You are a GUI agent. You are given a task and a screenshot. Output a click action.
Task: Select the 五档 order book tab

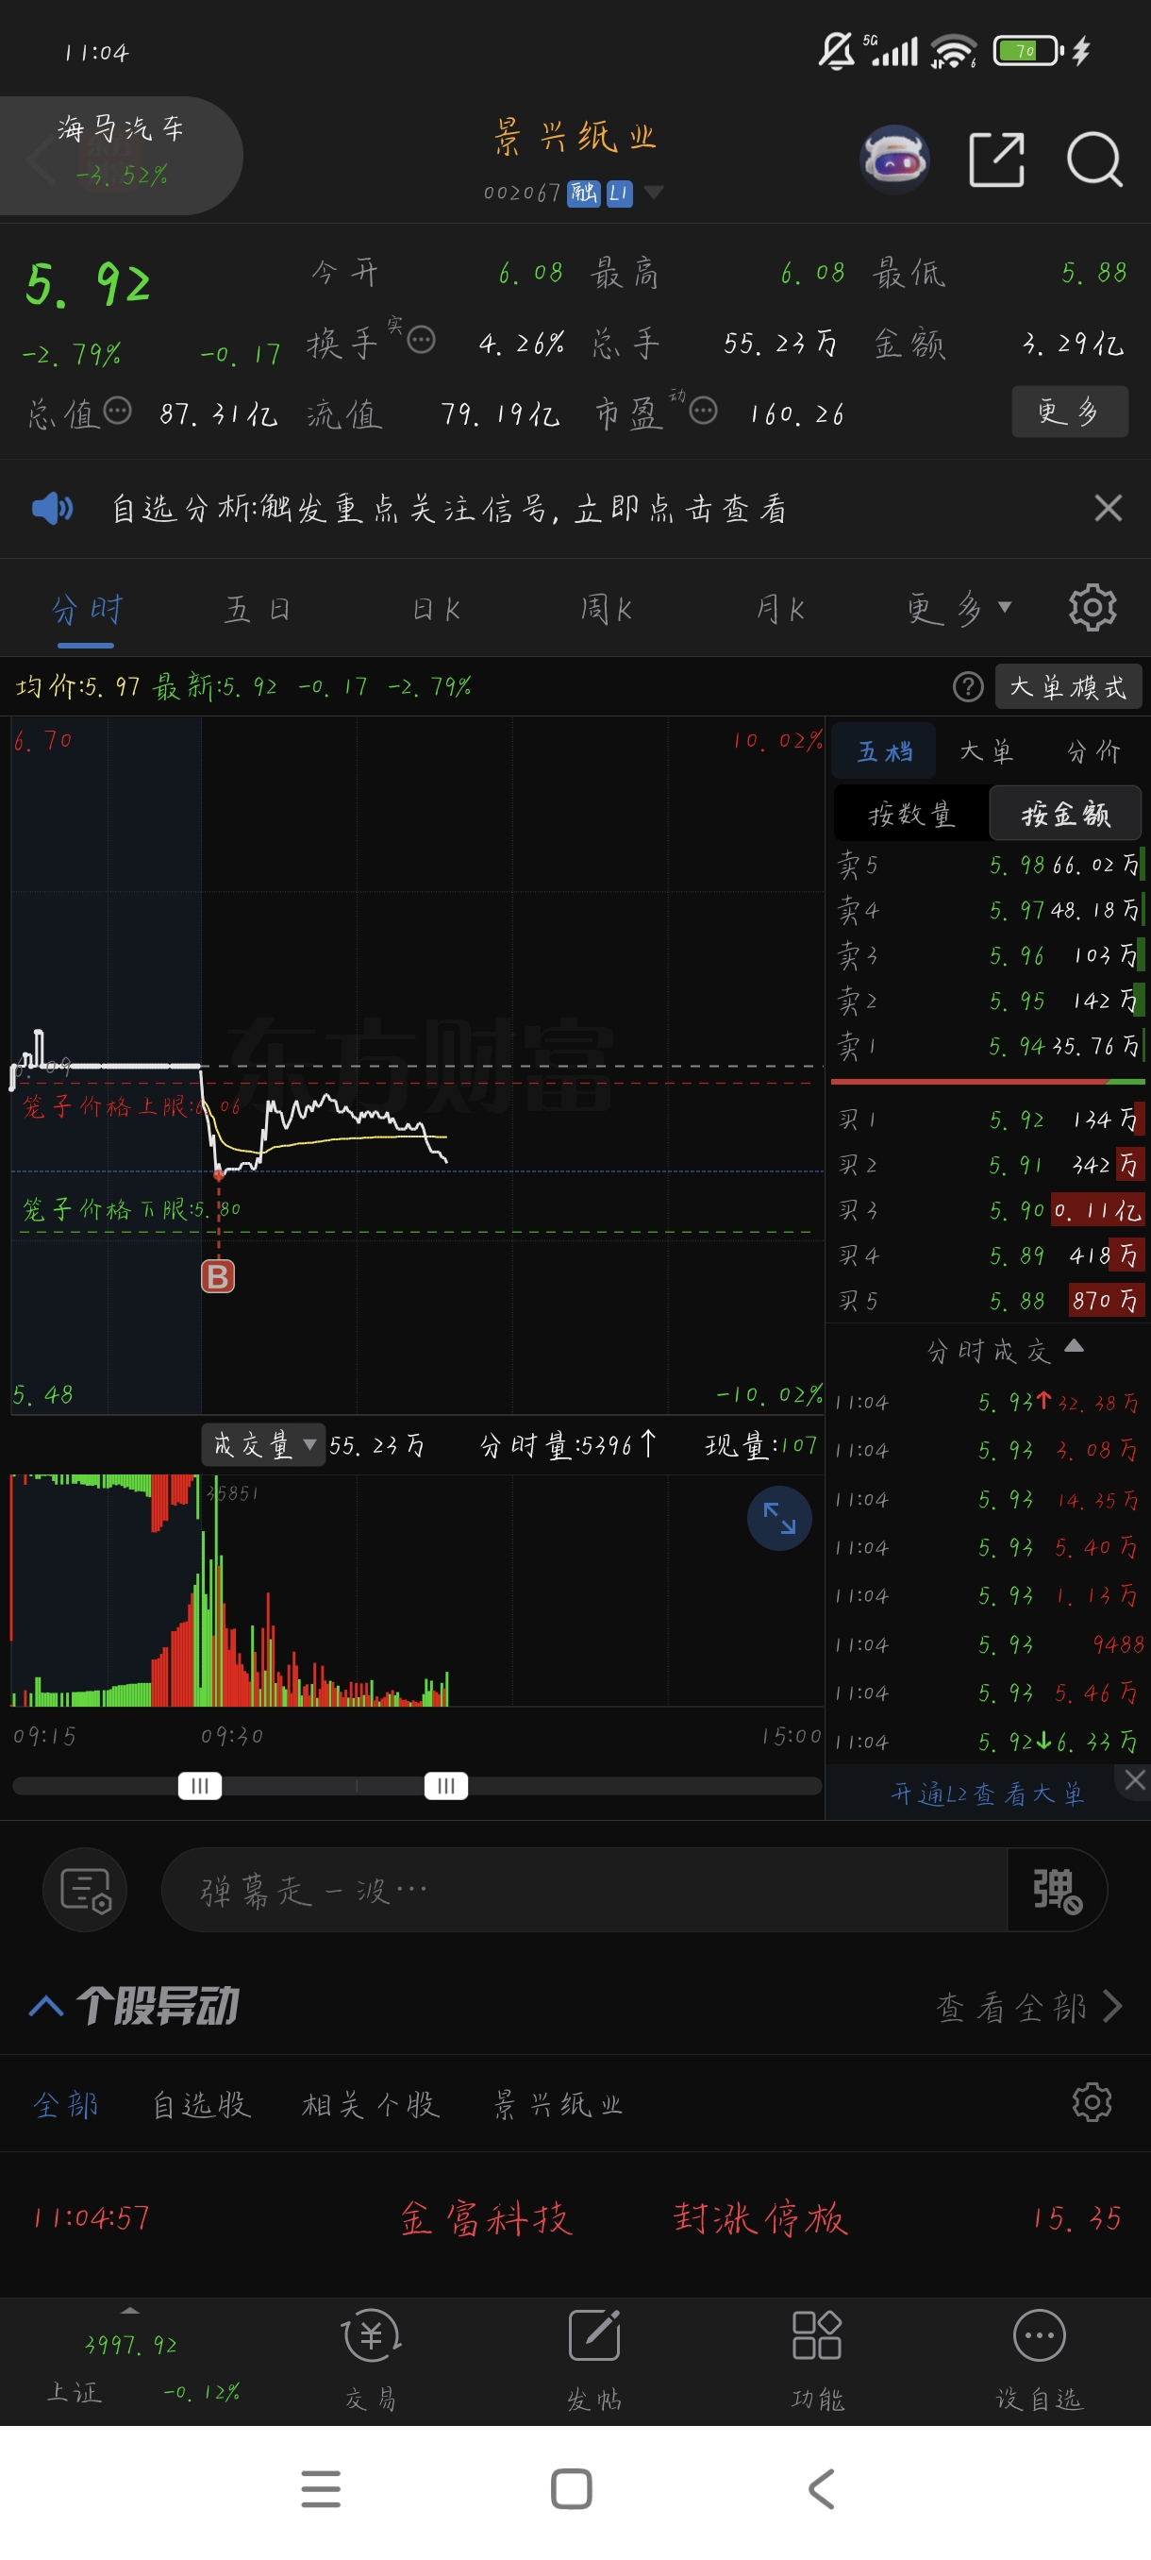click(884, 750)
